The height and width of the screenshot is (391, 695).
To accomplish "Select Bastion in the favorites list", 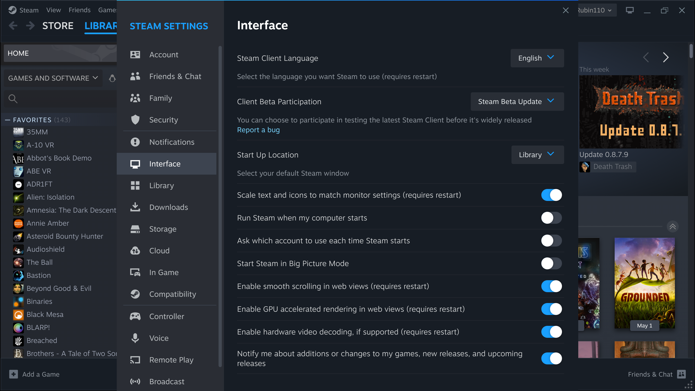I will pos(39,275).
